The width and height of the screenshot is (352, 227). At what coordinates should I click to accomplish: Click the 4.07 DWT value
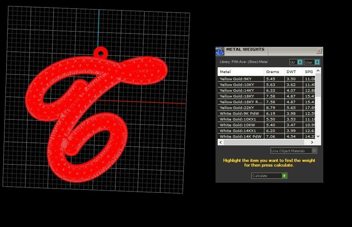[x=291, y=90]
